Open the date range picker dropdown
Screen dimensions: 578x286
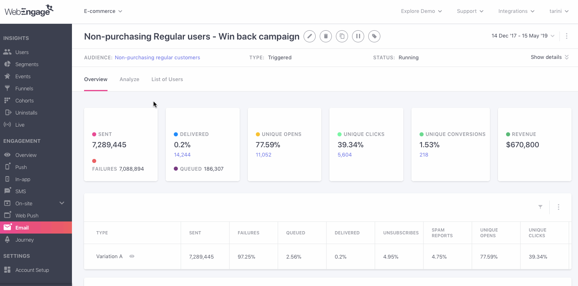(x=523, y=36)
